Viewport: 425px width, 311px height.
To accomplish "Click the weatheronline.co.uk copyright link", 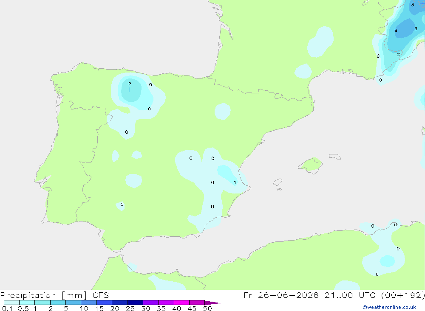I will [389, 307].
